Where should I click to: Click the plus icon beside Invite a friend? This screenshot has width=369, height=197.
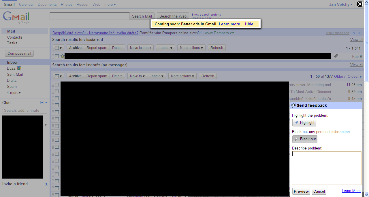[x=46, y=184]
